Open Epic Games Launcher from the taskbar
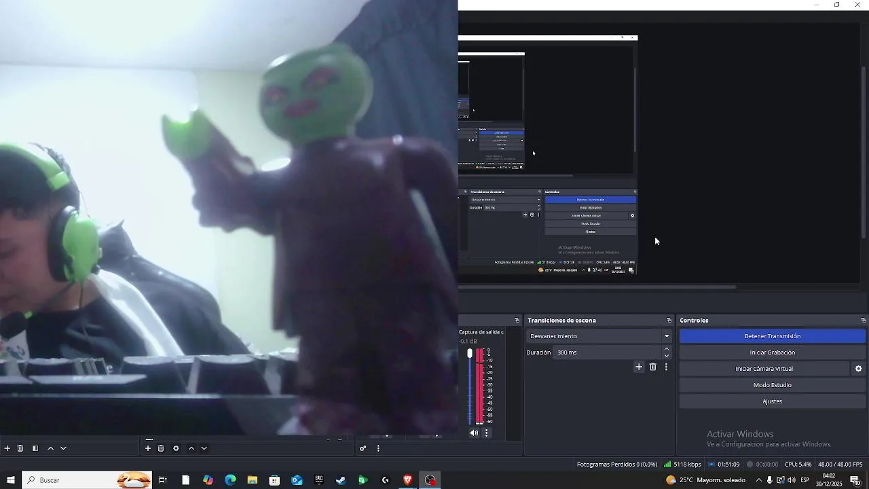The width and height of the screenshot is (869, 489). (x=318, y=480)
